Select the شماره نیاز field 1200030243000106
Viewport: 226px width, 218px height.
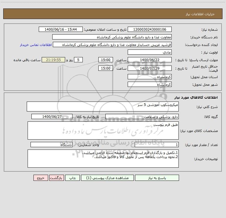pos(150,29)
